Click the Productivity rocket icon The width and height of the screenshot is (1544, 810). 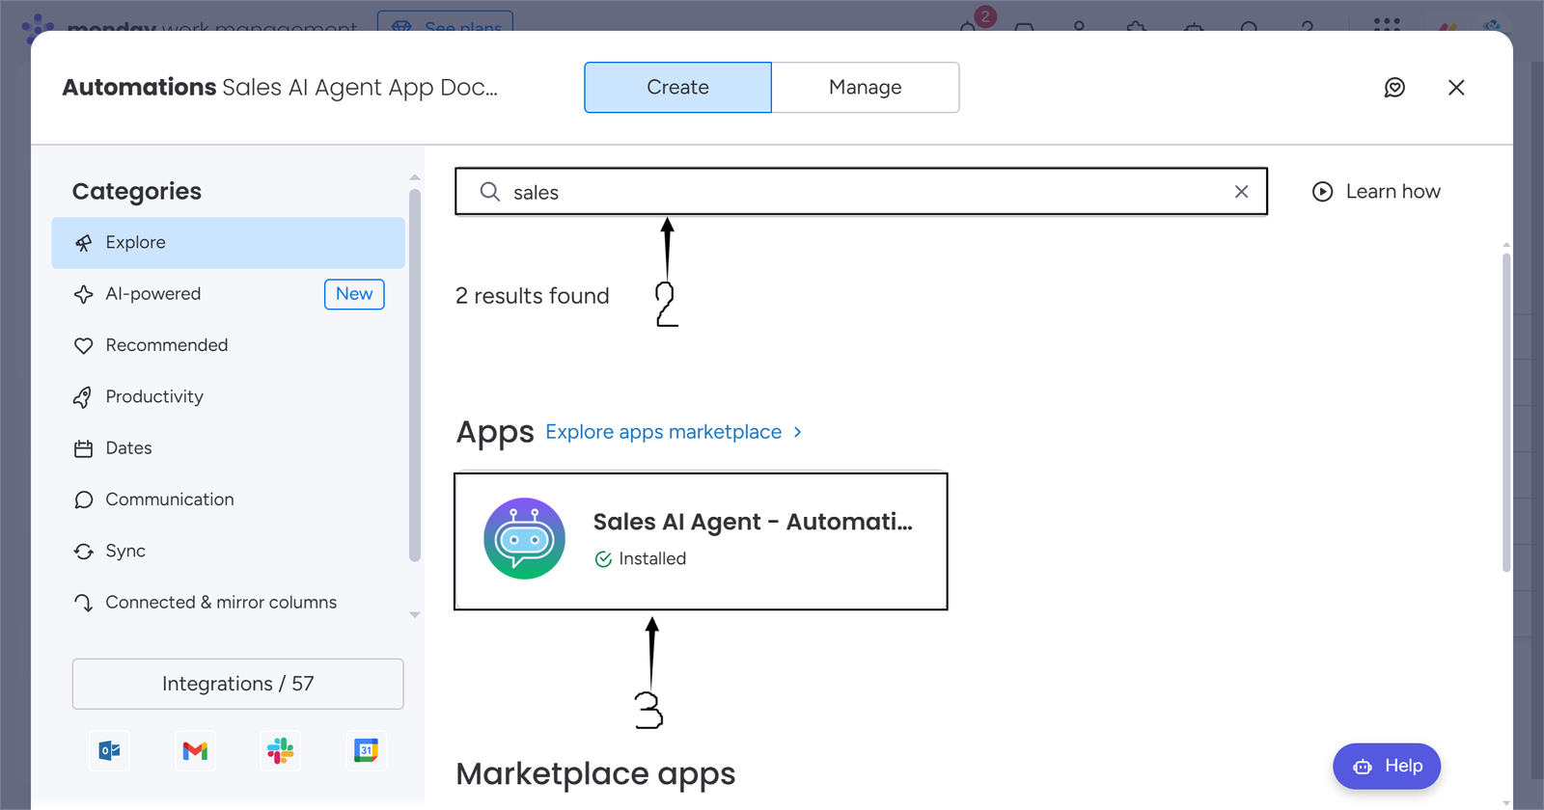click(x=84, y=397)
